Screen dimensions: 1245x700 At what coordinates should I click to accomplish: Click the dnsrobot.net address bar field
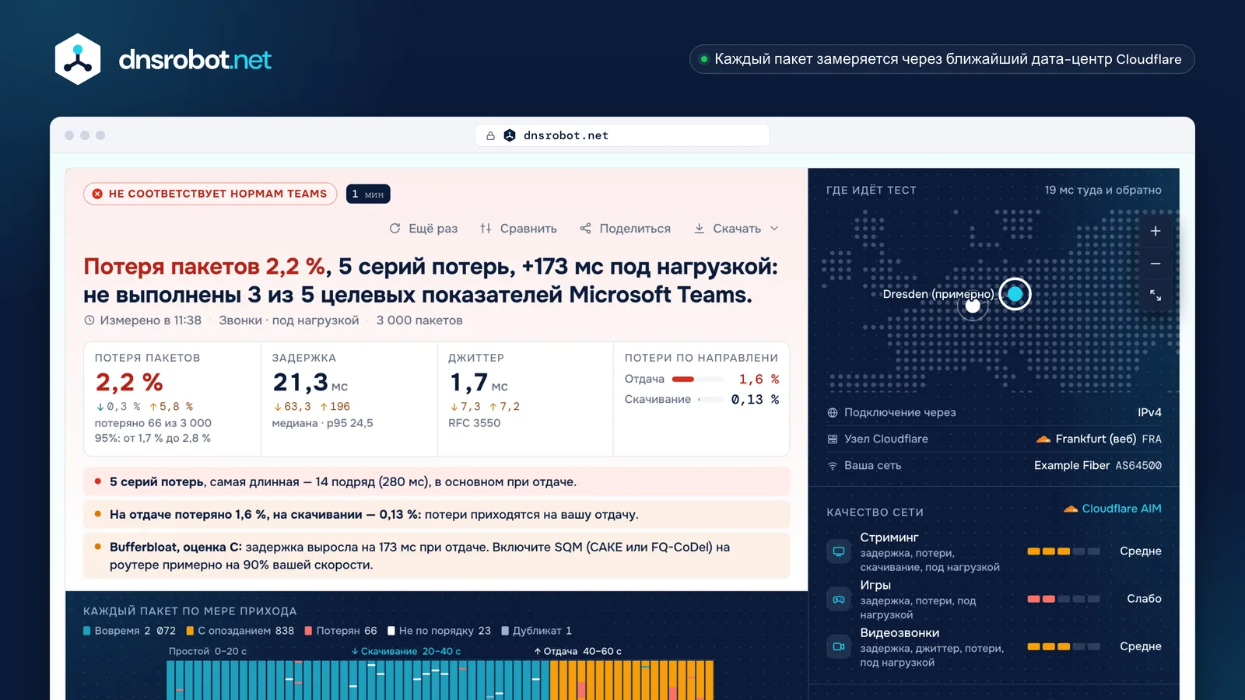(622, 135)
